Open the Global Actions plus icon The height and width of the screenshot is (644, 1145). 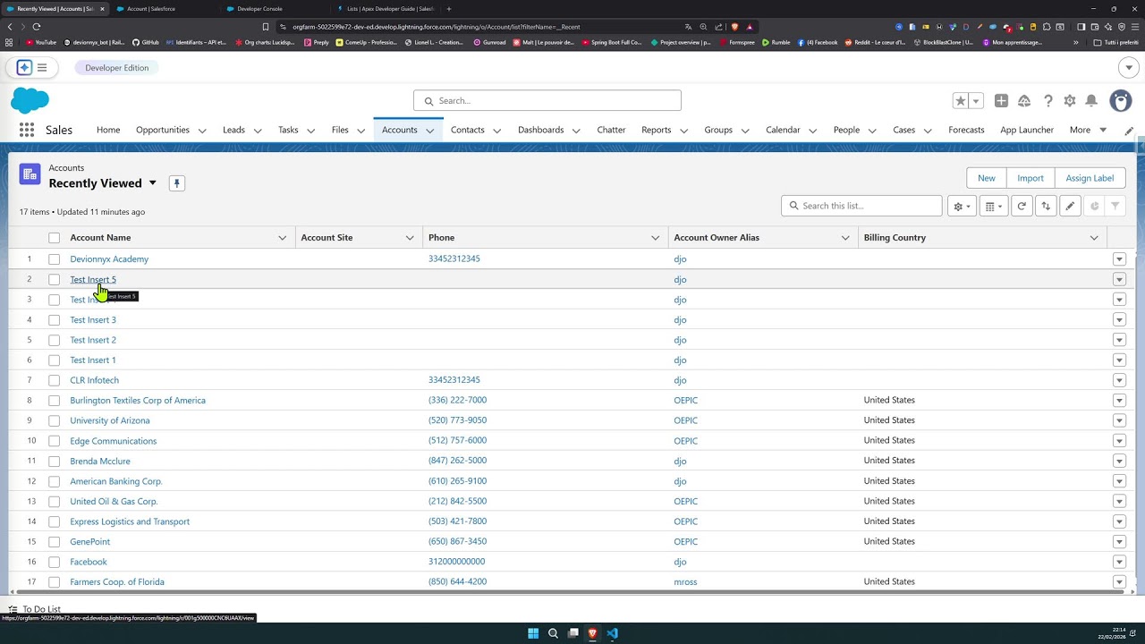click(x=1001, y=101)
